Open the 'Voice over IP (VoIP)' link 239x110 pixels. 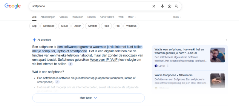tap(104, 60)
